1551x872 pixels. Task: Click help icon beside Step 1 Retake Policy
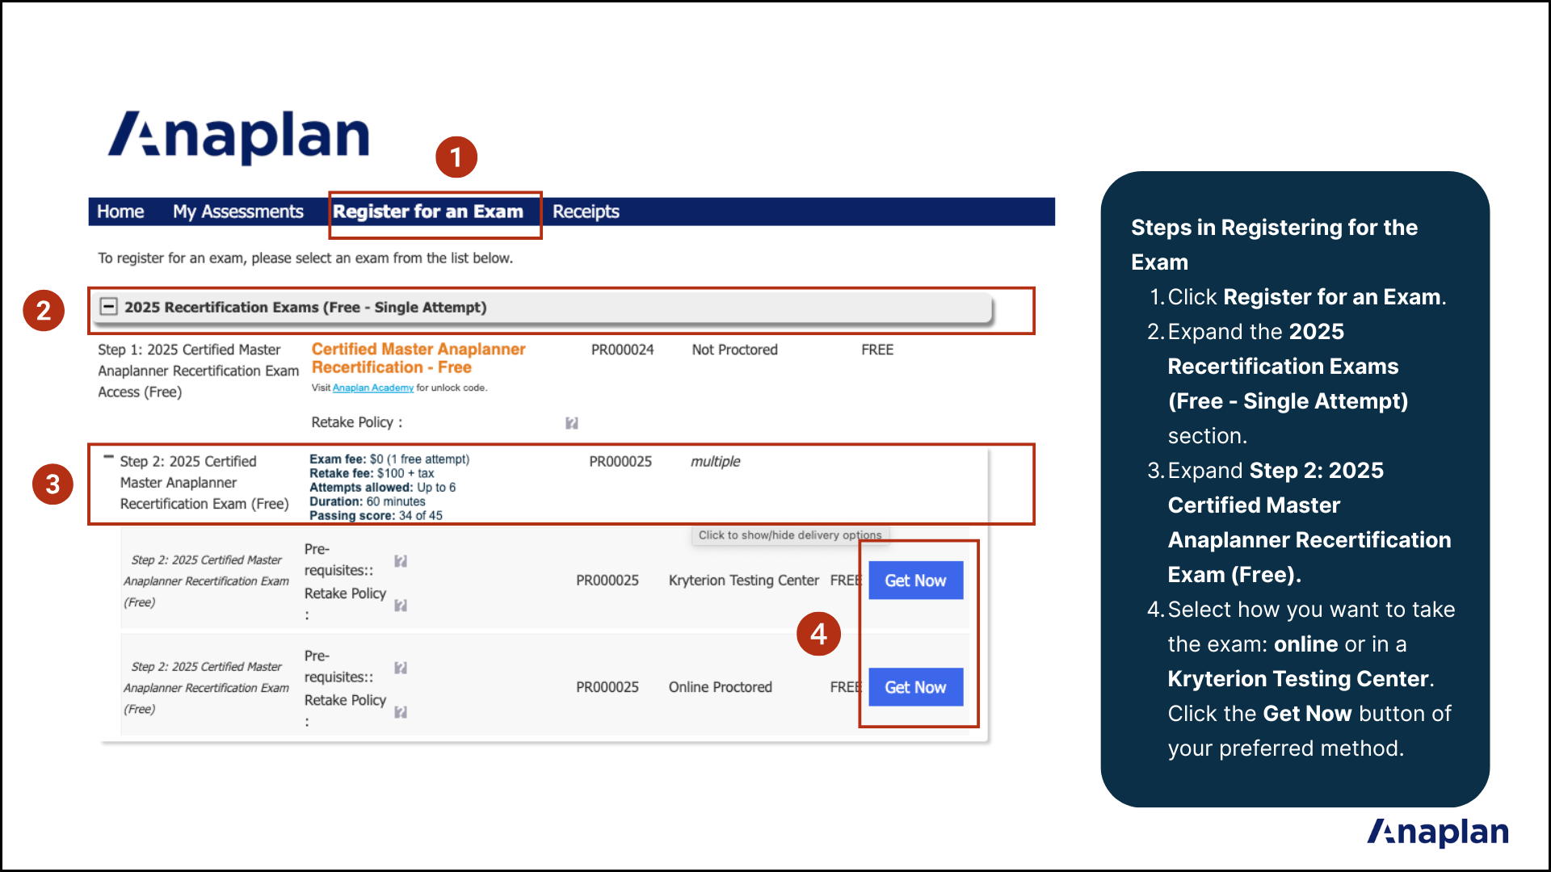572,423
